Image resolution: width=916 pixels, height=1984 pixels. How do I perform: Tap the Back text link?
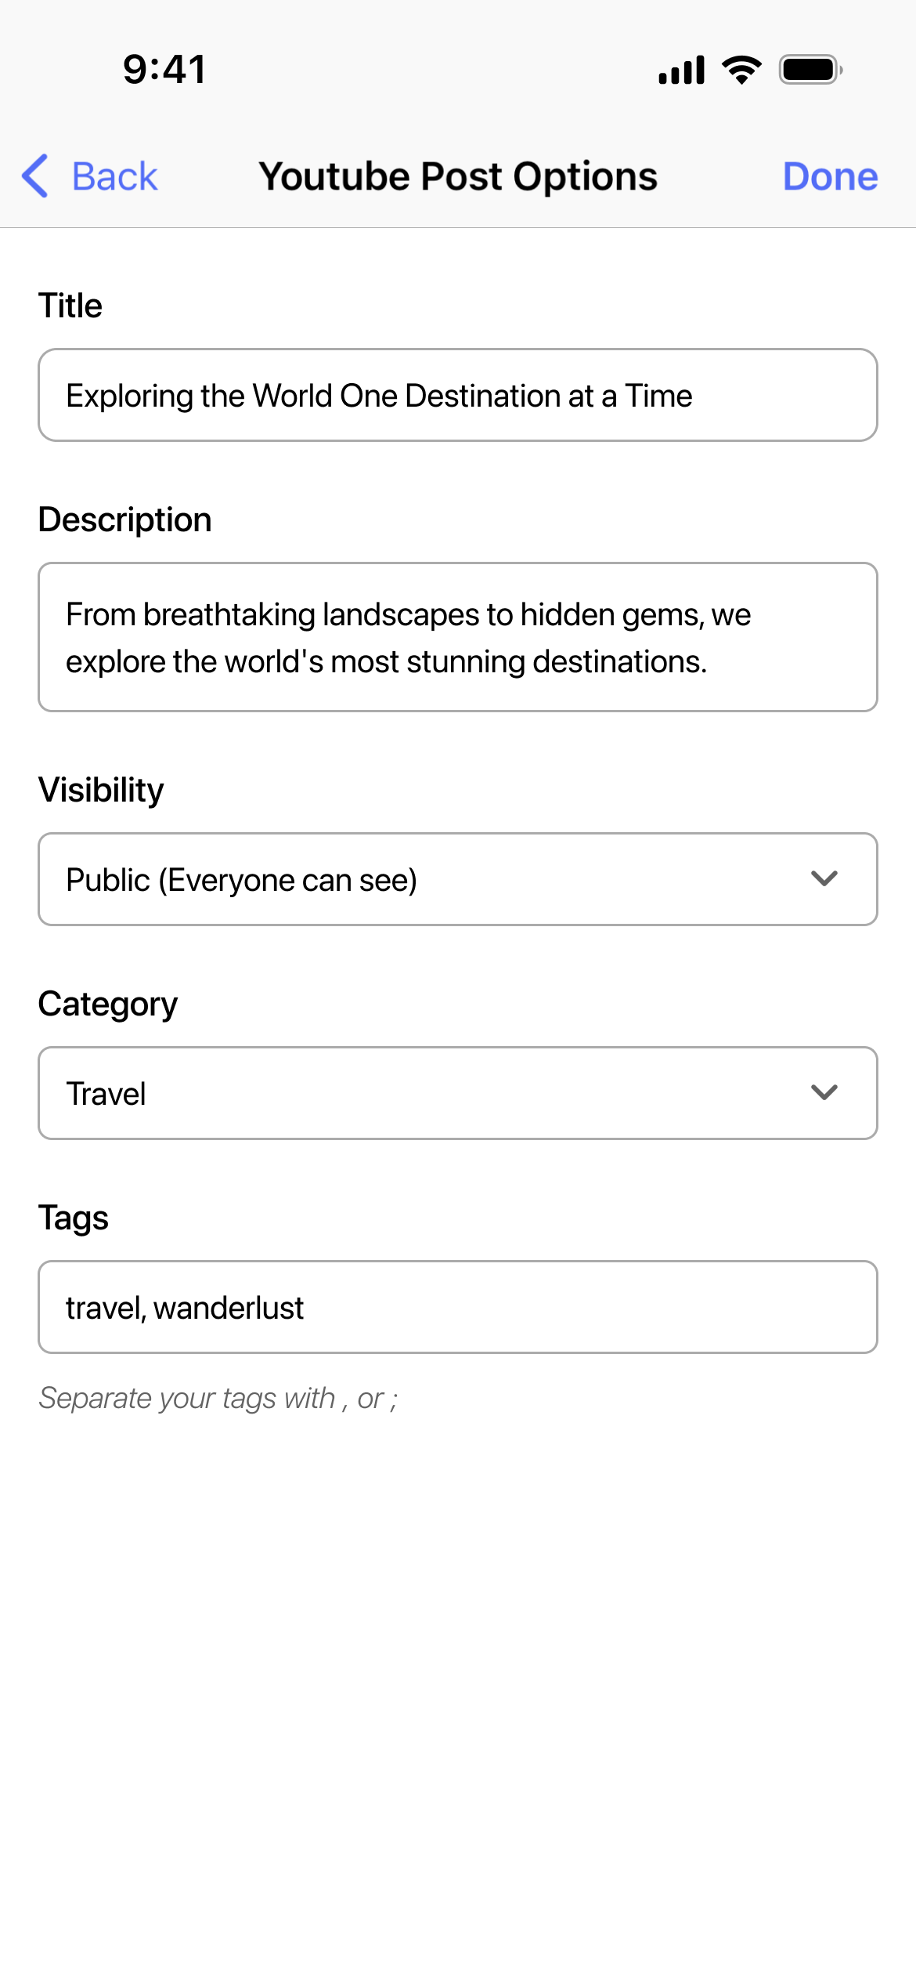(x=114, y=176)
